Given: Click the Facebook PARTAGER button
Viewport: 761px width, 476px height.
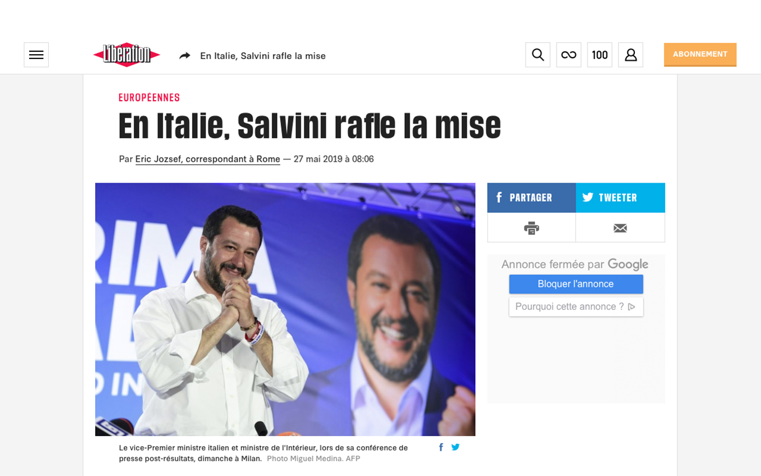Looking at the screenshot, I should [x=532, y=198].
